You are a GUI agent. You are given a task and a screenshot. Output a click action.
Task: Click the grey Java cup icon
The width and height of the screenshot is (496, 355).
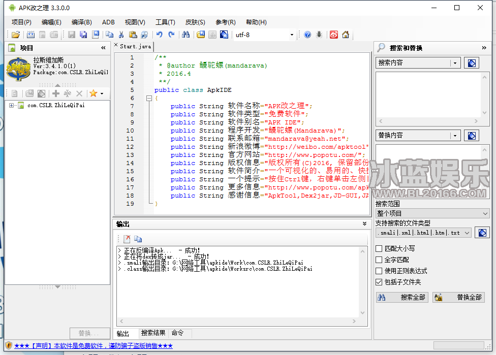[x=212, y=35]
